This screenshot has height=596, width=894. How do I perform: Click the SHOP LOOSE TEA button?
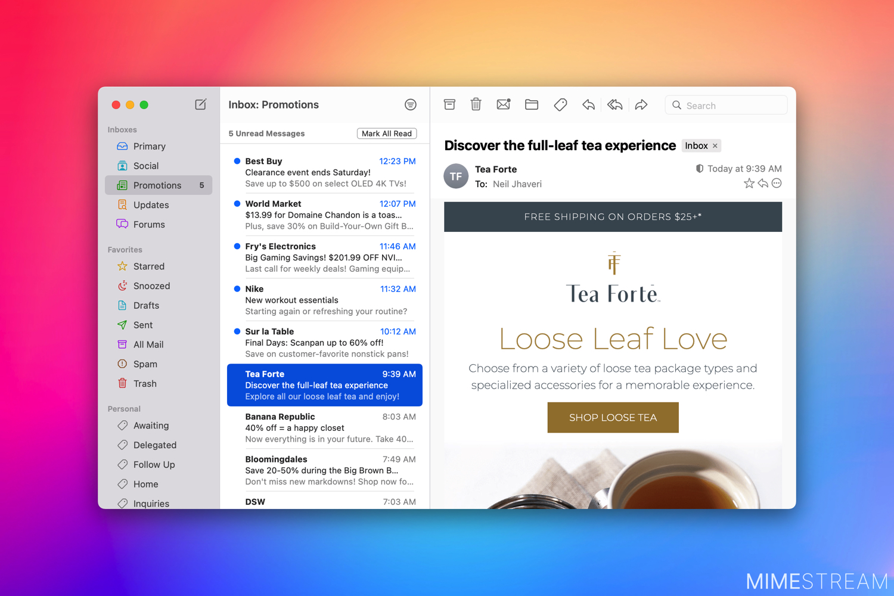tap(613, 417)
